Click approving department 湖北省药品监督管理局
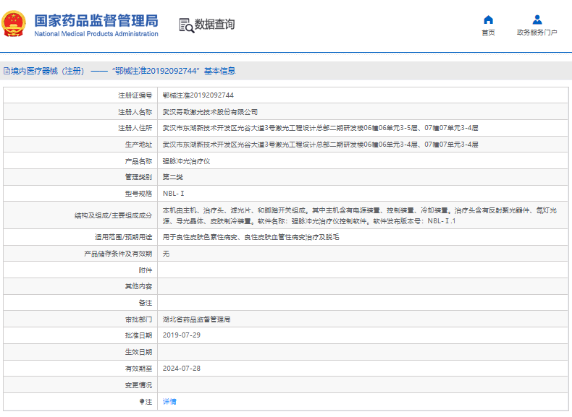Viewport: 572px width, 417px height. click(x=196, y=319)
